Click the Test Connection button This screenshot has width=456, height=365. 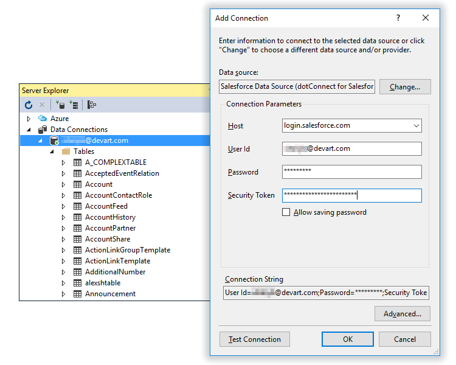(254, 339)
